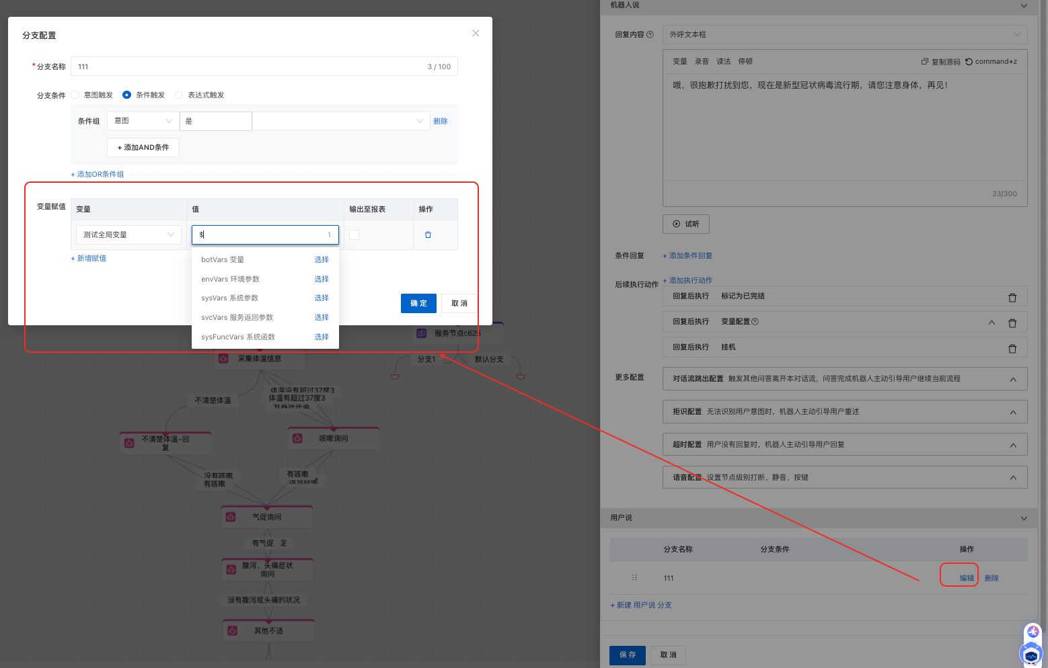This screenshot has width=1048, height=668.
Task: Delete the 变量配置 action with its trash icon
Action: pyautogui.click(x=1012, y=323)
